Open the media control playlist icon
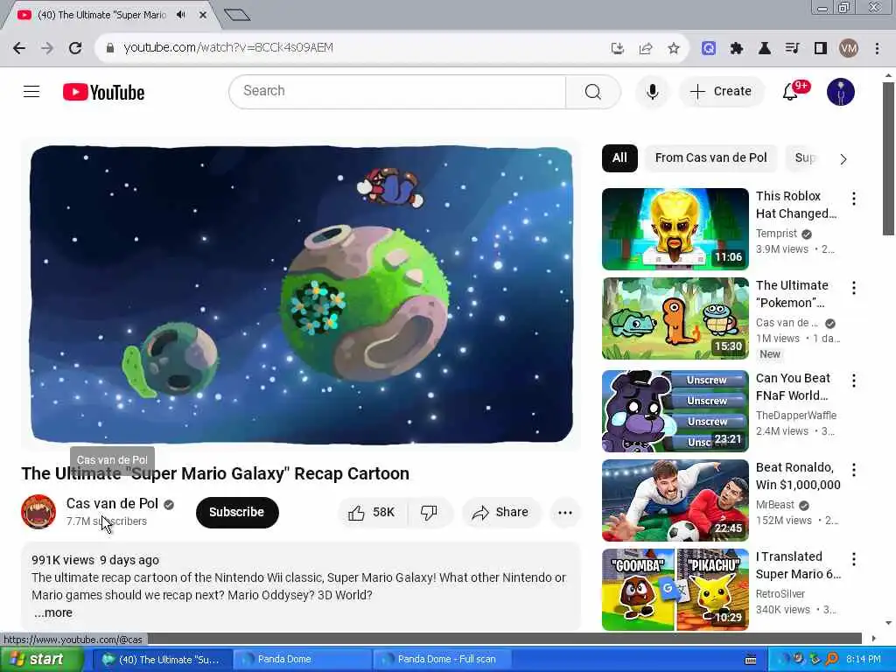896x672 pixels. (793, 48)
